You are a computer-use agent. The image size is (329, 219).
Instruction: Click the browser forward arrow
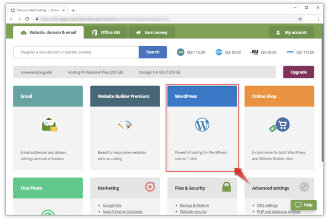tap(19, 19)
